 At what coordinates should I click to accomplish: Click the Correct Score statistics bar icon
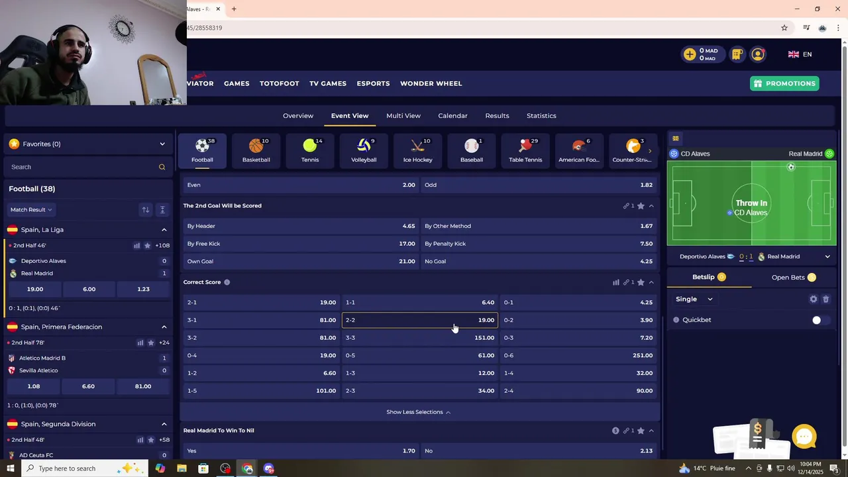tap(616, 282)
